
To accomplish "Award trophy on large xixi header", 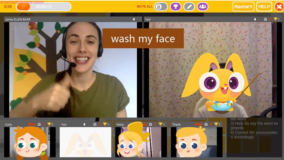I will (x=275, y=19).
